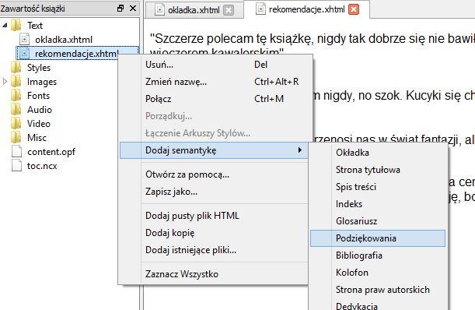Screen dimensions: 475x310
Task: Click the Audio folder icon
Action: 16,109
